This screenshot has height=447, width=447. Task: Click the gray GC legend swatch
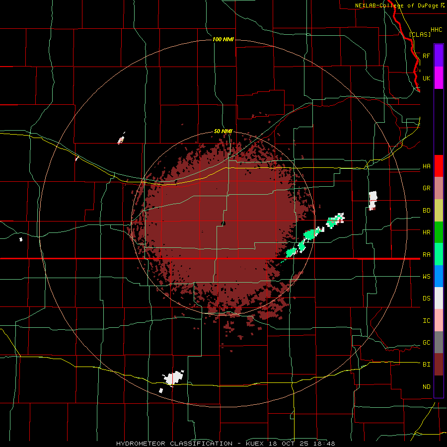(439, 342)
